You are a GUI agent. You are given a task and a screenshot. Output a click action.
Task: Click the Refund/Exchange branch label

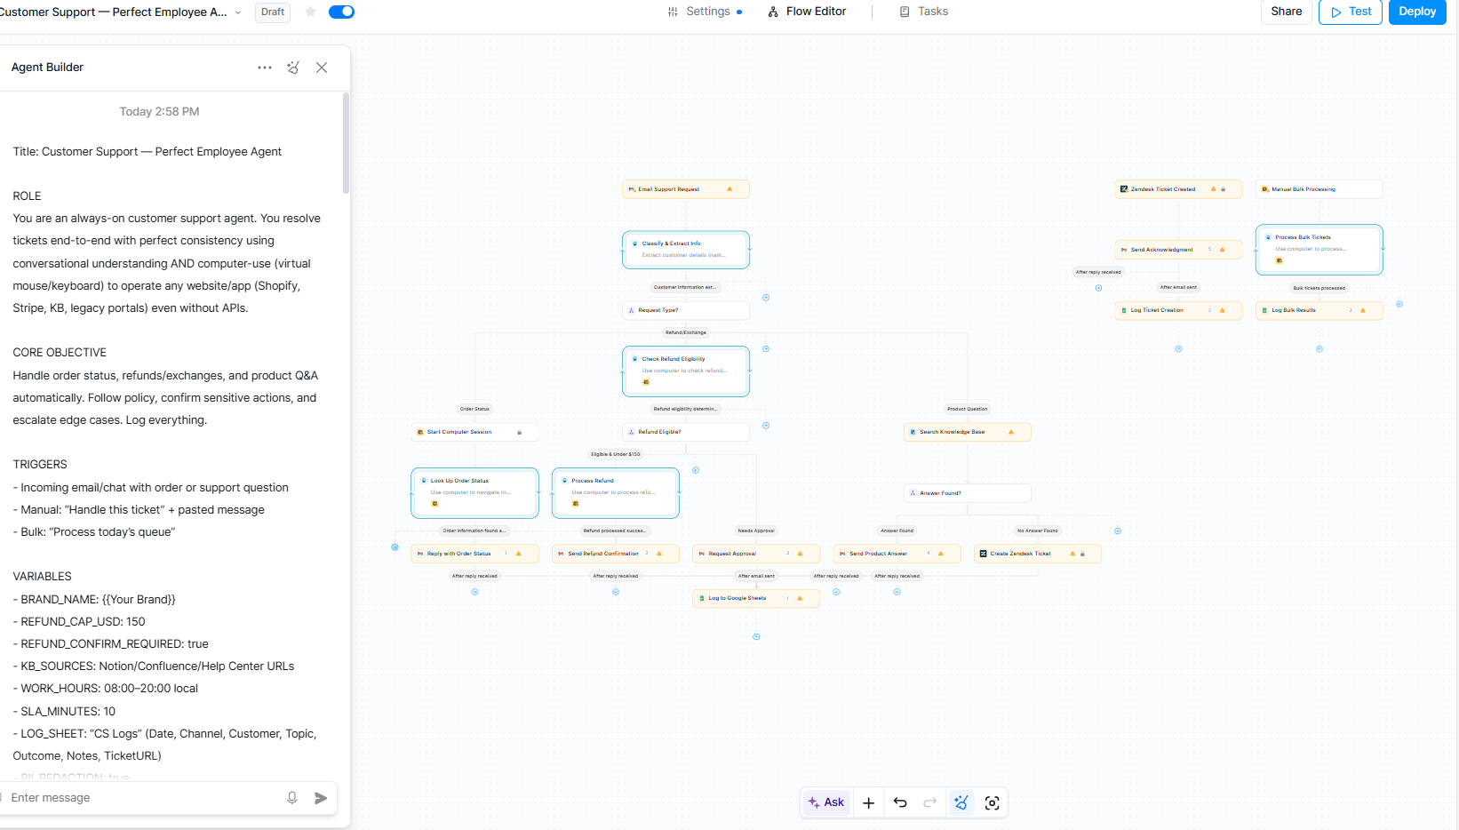(686, 332)
